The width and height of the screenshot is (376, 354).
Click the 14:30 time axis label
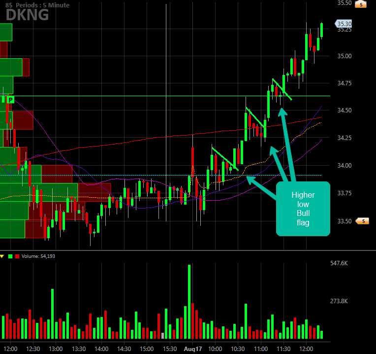(x=124, y=349)
